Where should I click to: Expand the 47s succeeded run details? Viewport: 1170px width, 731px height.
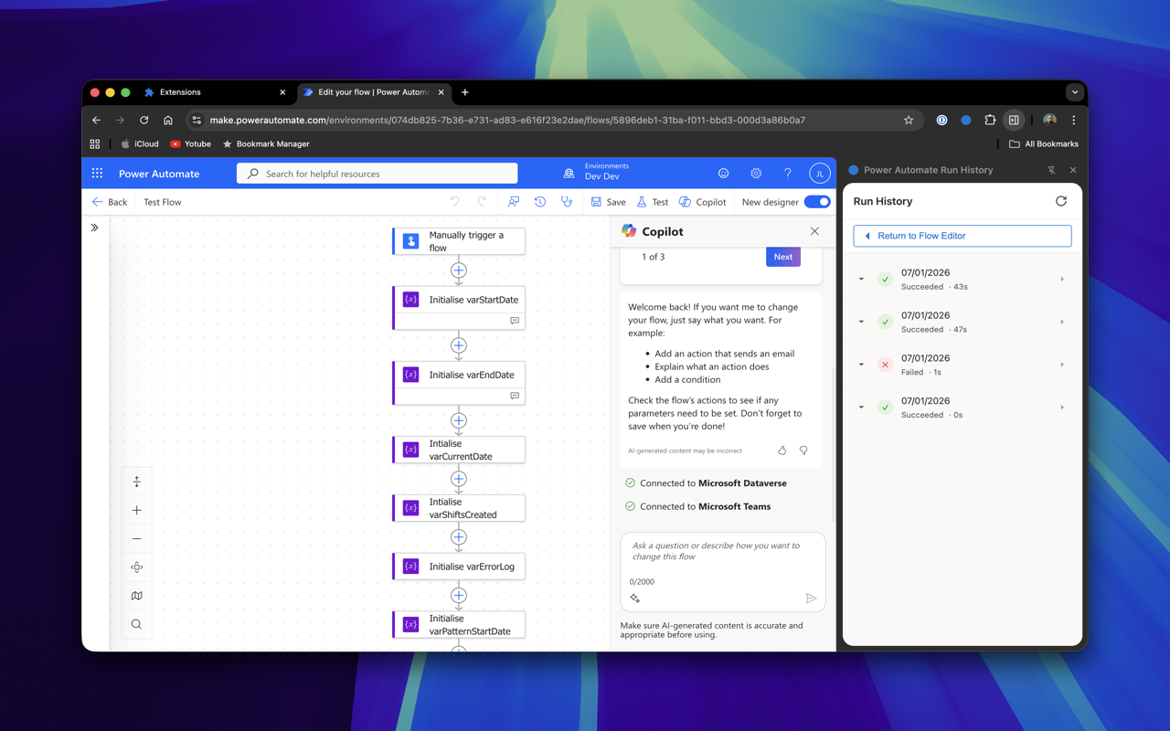point(861,322)
